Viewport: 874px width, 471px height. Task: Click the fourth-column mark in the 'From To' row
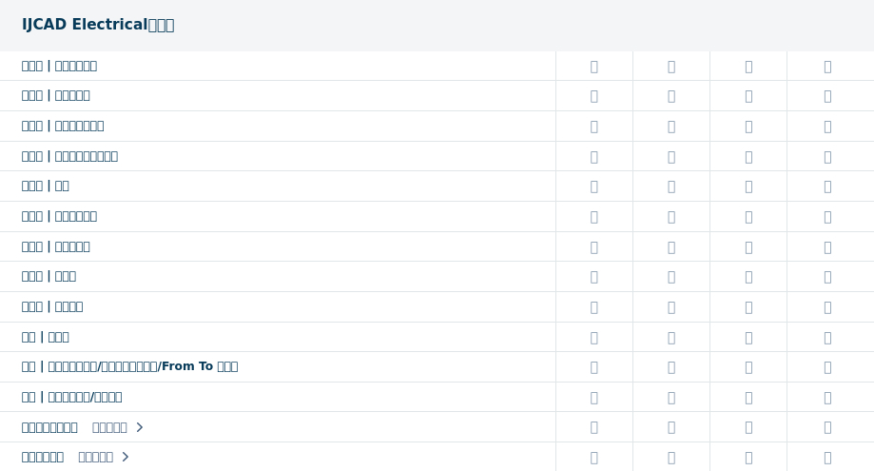826,367
